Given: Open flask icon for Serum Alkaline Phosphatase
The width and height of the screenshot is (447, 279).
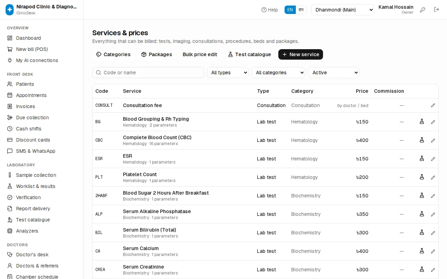Looking at the screenshot, I should (x=422, y=214).
